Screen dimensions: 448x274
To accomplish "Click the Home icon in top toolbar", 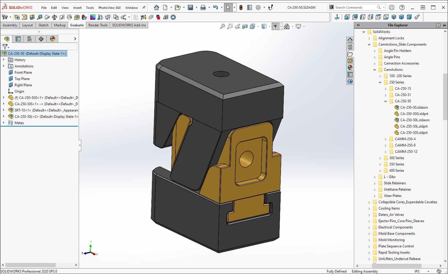I will (x=156, y=7).
